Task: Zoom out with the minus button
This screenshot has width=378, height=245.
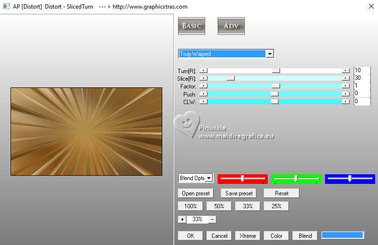Action: tap(212, 219)
